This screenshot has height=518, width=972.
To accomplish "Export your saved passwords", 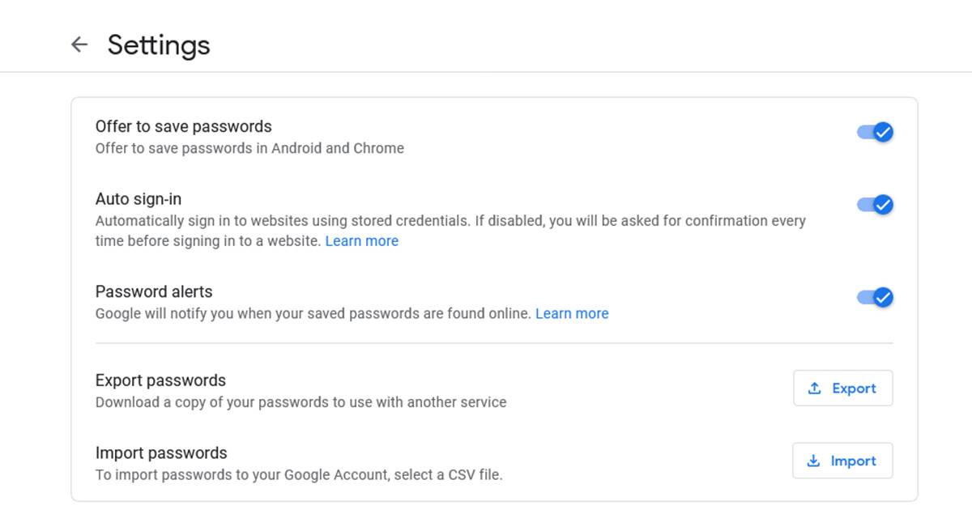I will (842, 388).
